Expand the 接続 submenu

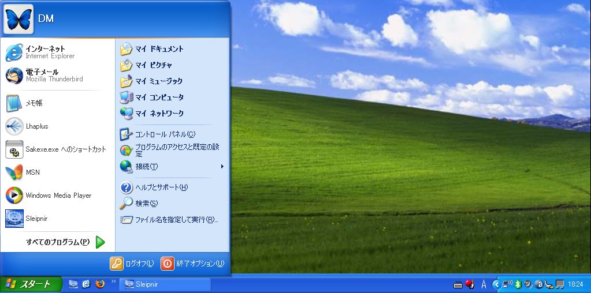[x=172, y=166]
